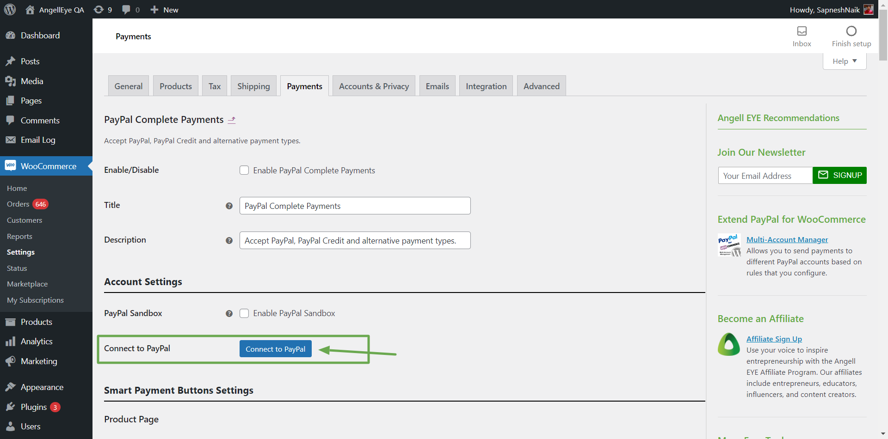
Task: Switch to the Products settings tab
Action: pos(176,86)
